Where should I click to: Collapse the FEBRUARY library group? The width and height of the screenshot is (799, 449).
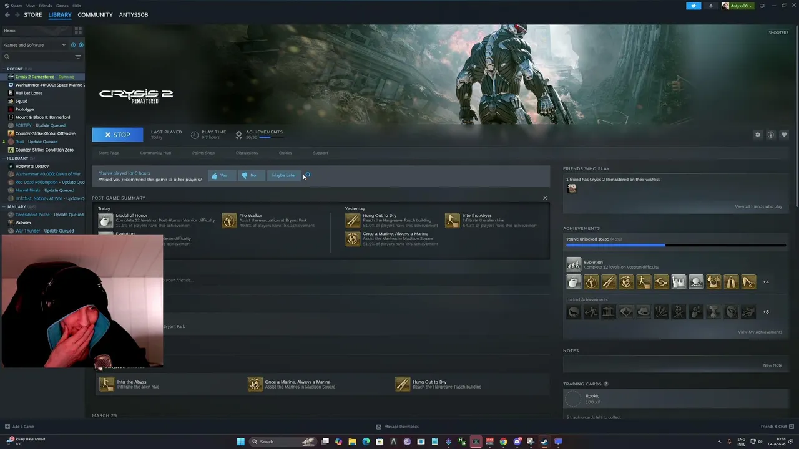(x=4, y=158)
